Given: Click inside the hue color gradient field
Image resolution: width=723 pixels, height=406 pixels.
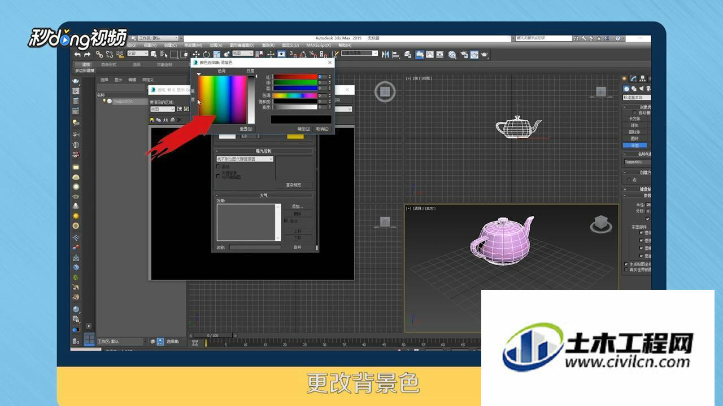Looking at the screenshot, I should click(222, 99).
